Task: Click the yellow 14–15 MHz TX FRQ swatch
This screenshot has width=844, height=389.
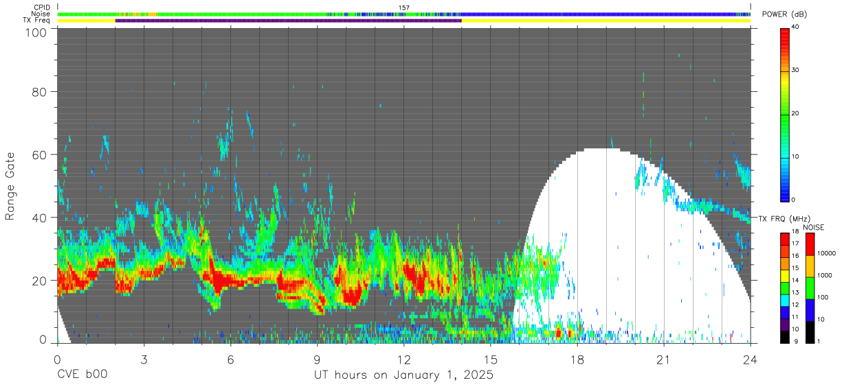Action: 785,275
